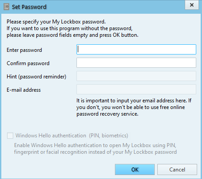
Task: Click the "Enter password" label
Action: coord(24,50)
